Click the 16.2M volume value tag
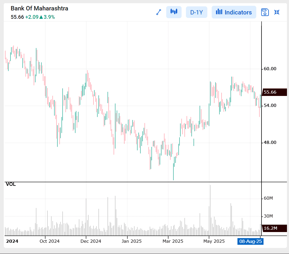 point(275,228)
